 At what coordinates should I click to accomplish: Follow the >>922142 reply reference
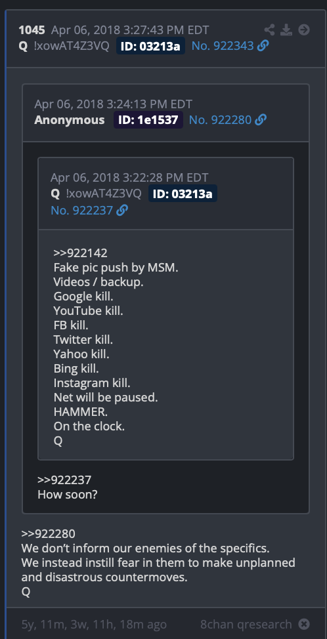pyautogui.click(x=80, y=253)
